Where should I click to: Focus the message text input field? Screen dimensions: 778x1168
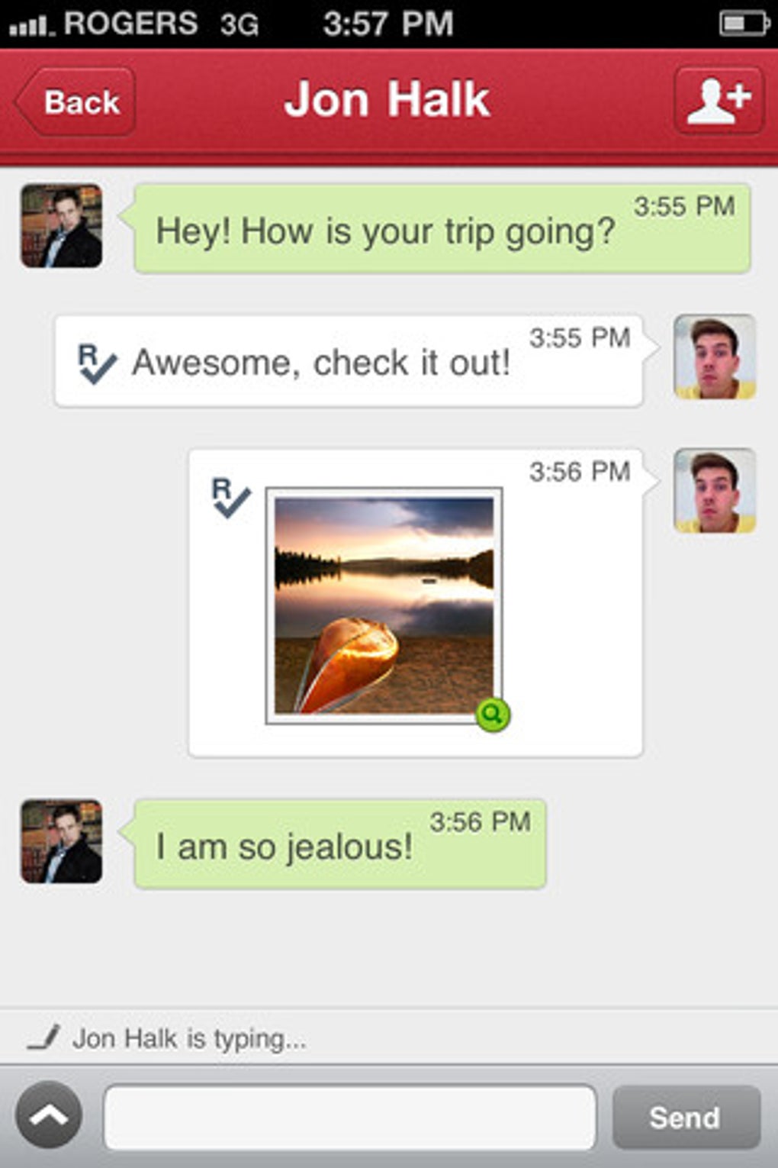349,1117
